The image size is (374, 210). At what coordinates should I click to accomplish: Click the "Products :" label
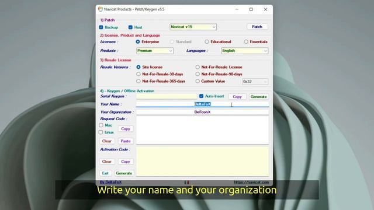click(x=109, y=51)
